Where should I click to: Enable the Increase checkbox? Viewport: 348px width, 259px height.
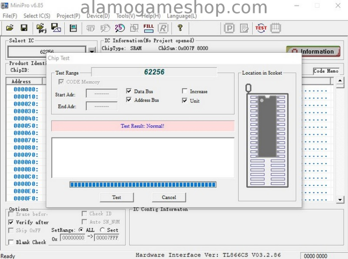185,92
